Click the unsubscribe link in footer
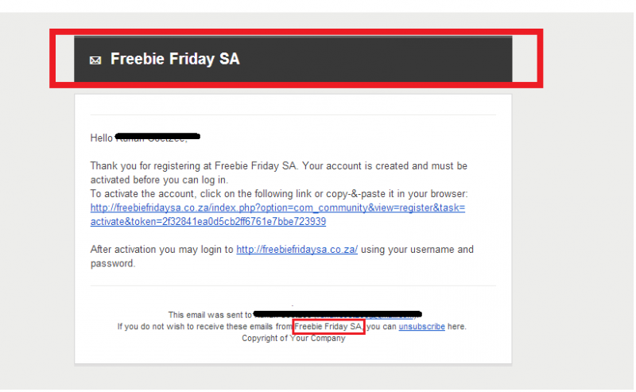This screenshot has height=392, width=636. pos(422,326)
